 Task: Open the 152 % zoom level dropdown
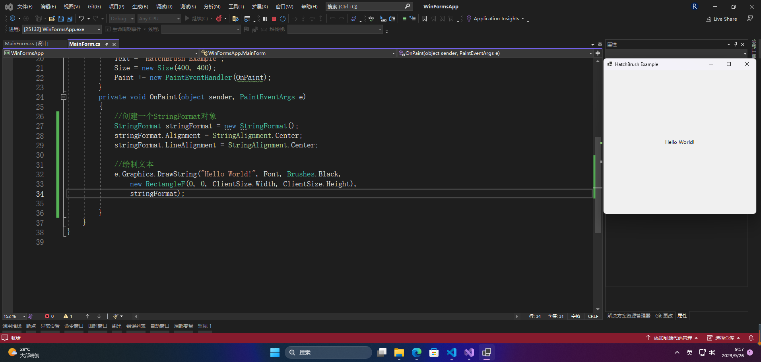coord(15,316)
